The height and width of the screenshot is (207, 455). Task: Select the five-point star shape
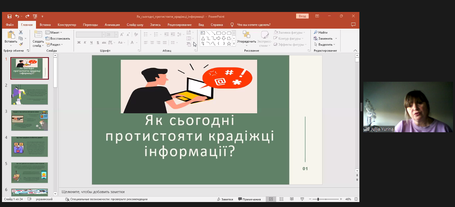(x=229, y=44)
